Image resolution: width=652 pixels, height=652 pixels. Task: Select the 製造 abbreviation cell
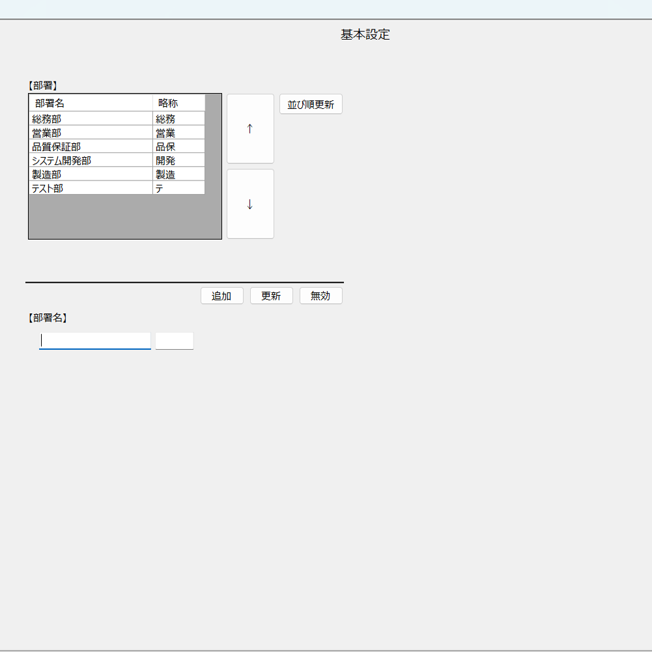tap(178, 174)
